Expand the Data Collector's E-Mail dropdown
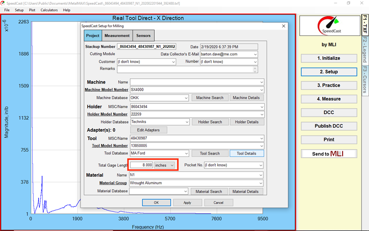 pos(255,54)
